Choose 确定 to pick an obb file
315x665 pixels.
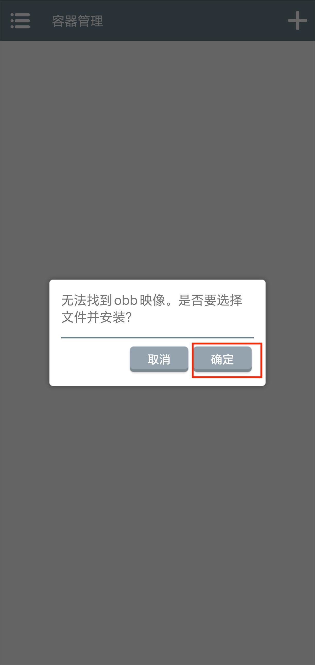point(222,359)
